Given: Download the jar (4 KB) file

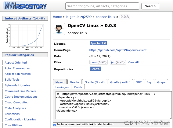Looking at the screenshot, I should click(118, 62).
